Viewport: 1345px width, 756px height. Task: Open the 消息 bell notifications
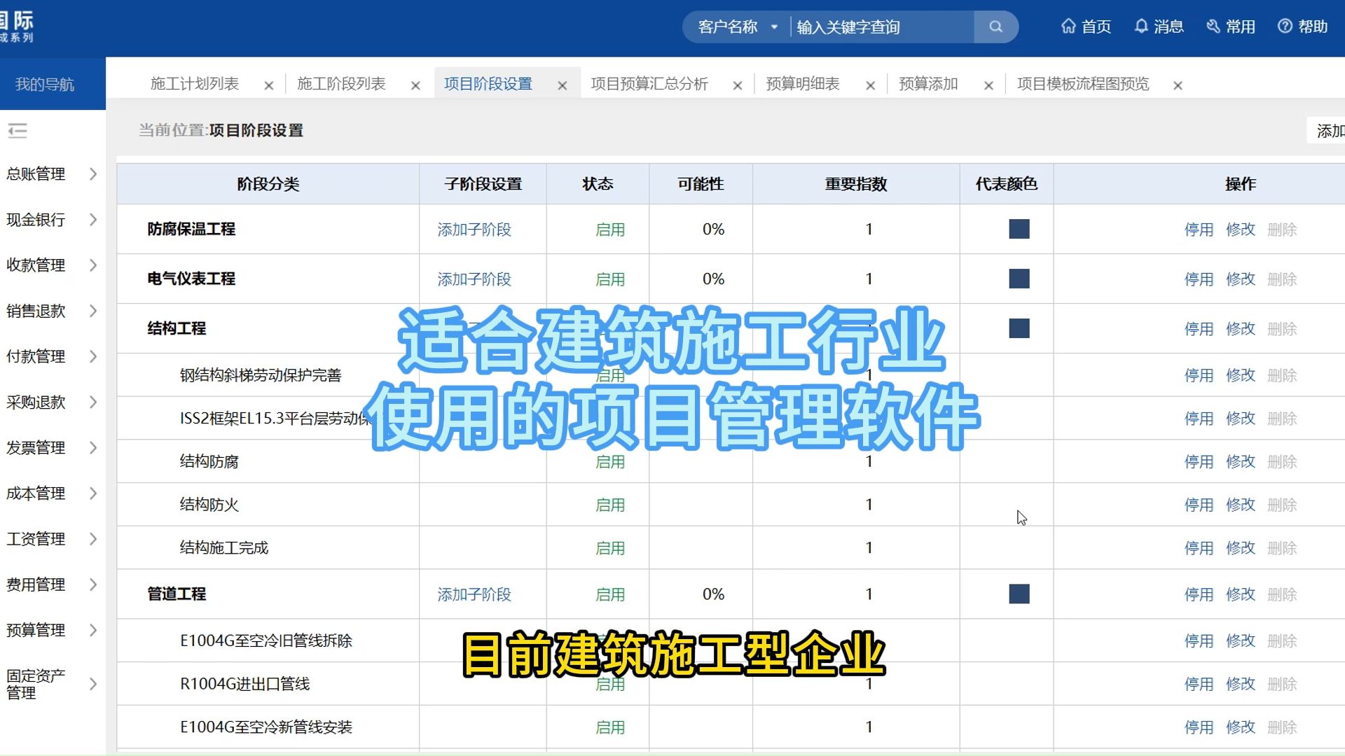tap(1159, 27)
